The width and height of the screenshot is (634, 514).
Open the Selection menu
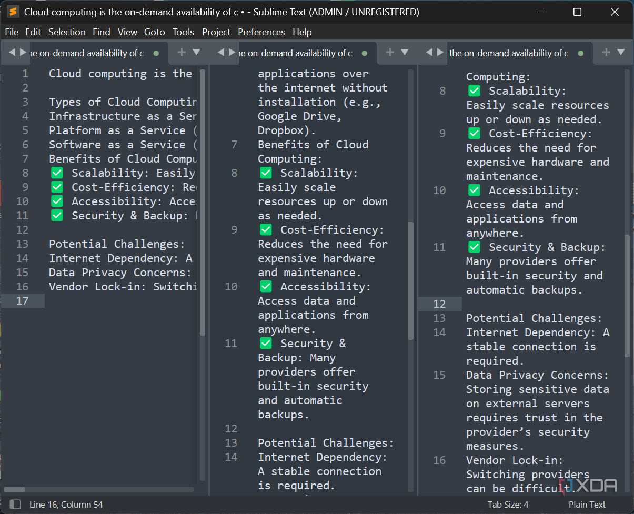pos(67,32)
